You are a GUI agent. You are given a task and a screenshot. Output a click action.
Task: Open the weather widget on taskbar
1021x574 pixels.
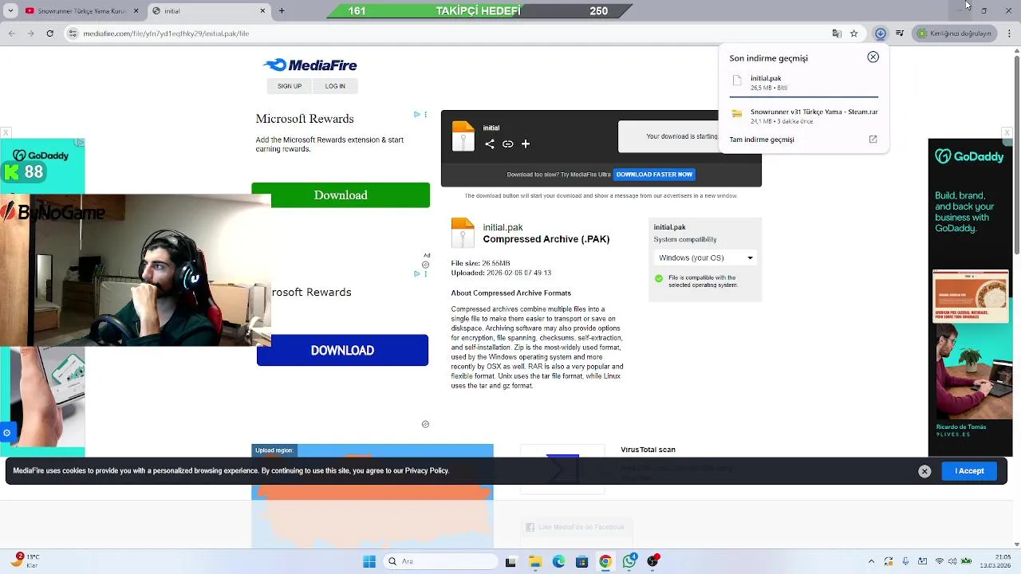pyautogui.click(x=26, y=561)
